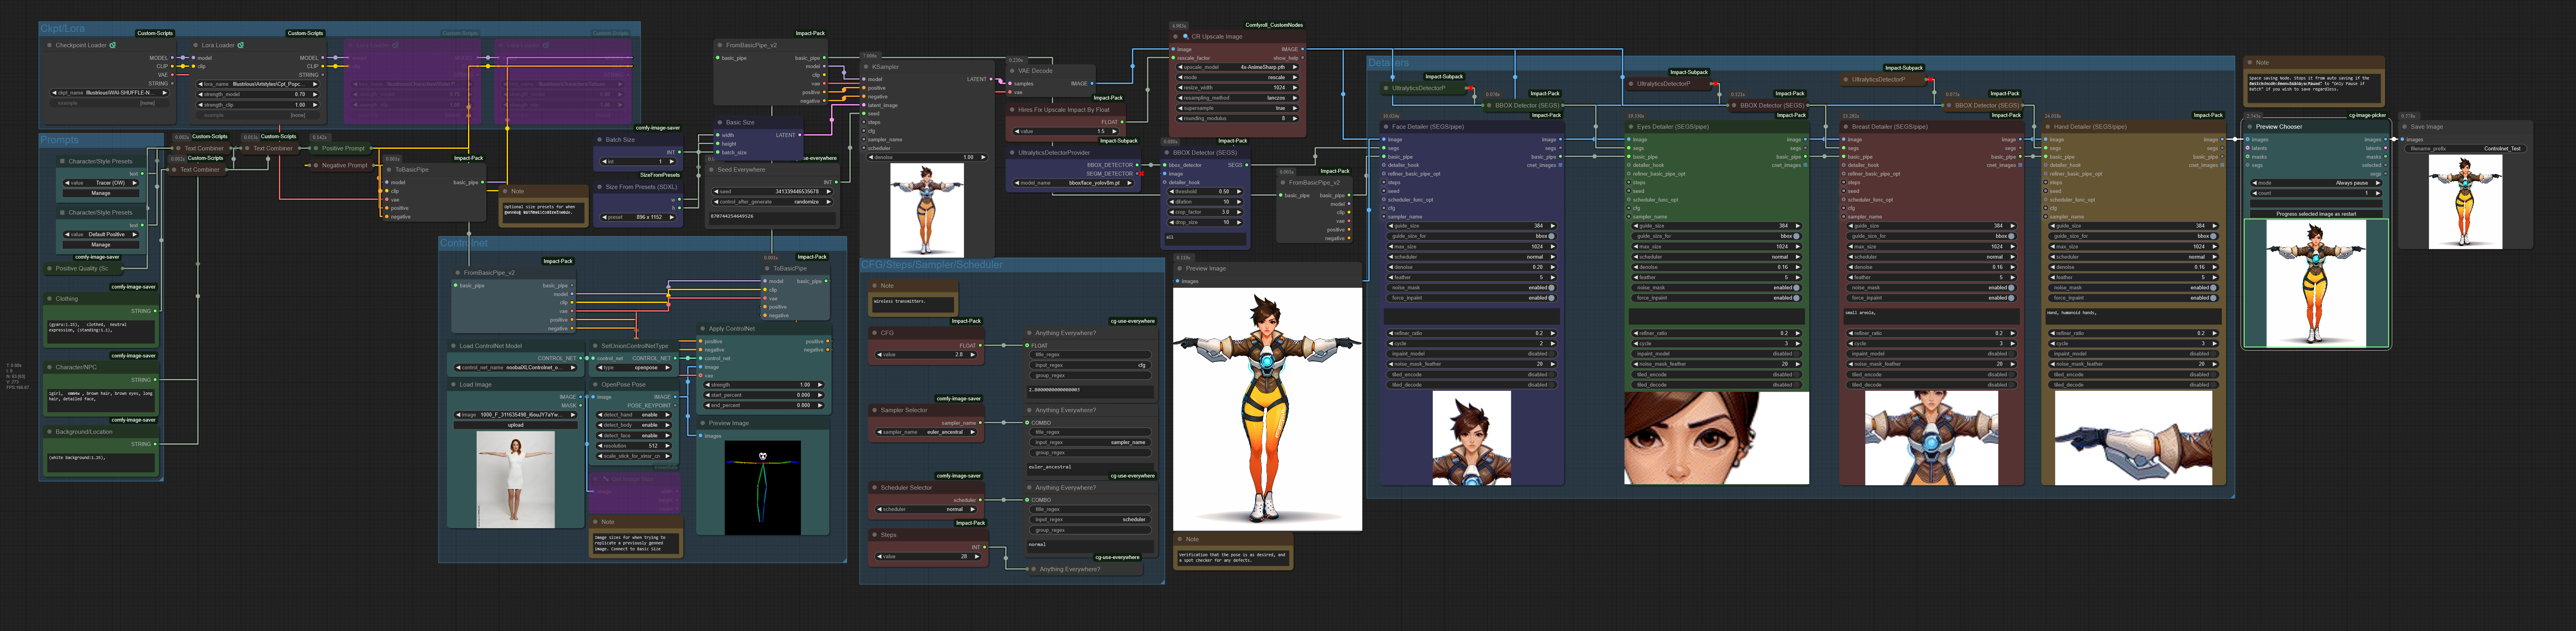Click Manage button under Tracer (OW) preset
Screen dimensions: 2576x631
101,193
